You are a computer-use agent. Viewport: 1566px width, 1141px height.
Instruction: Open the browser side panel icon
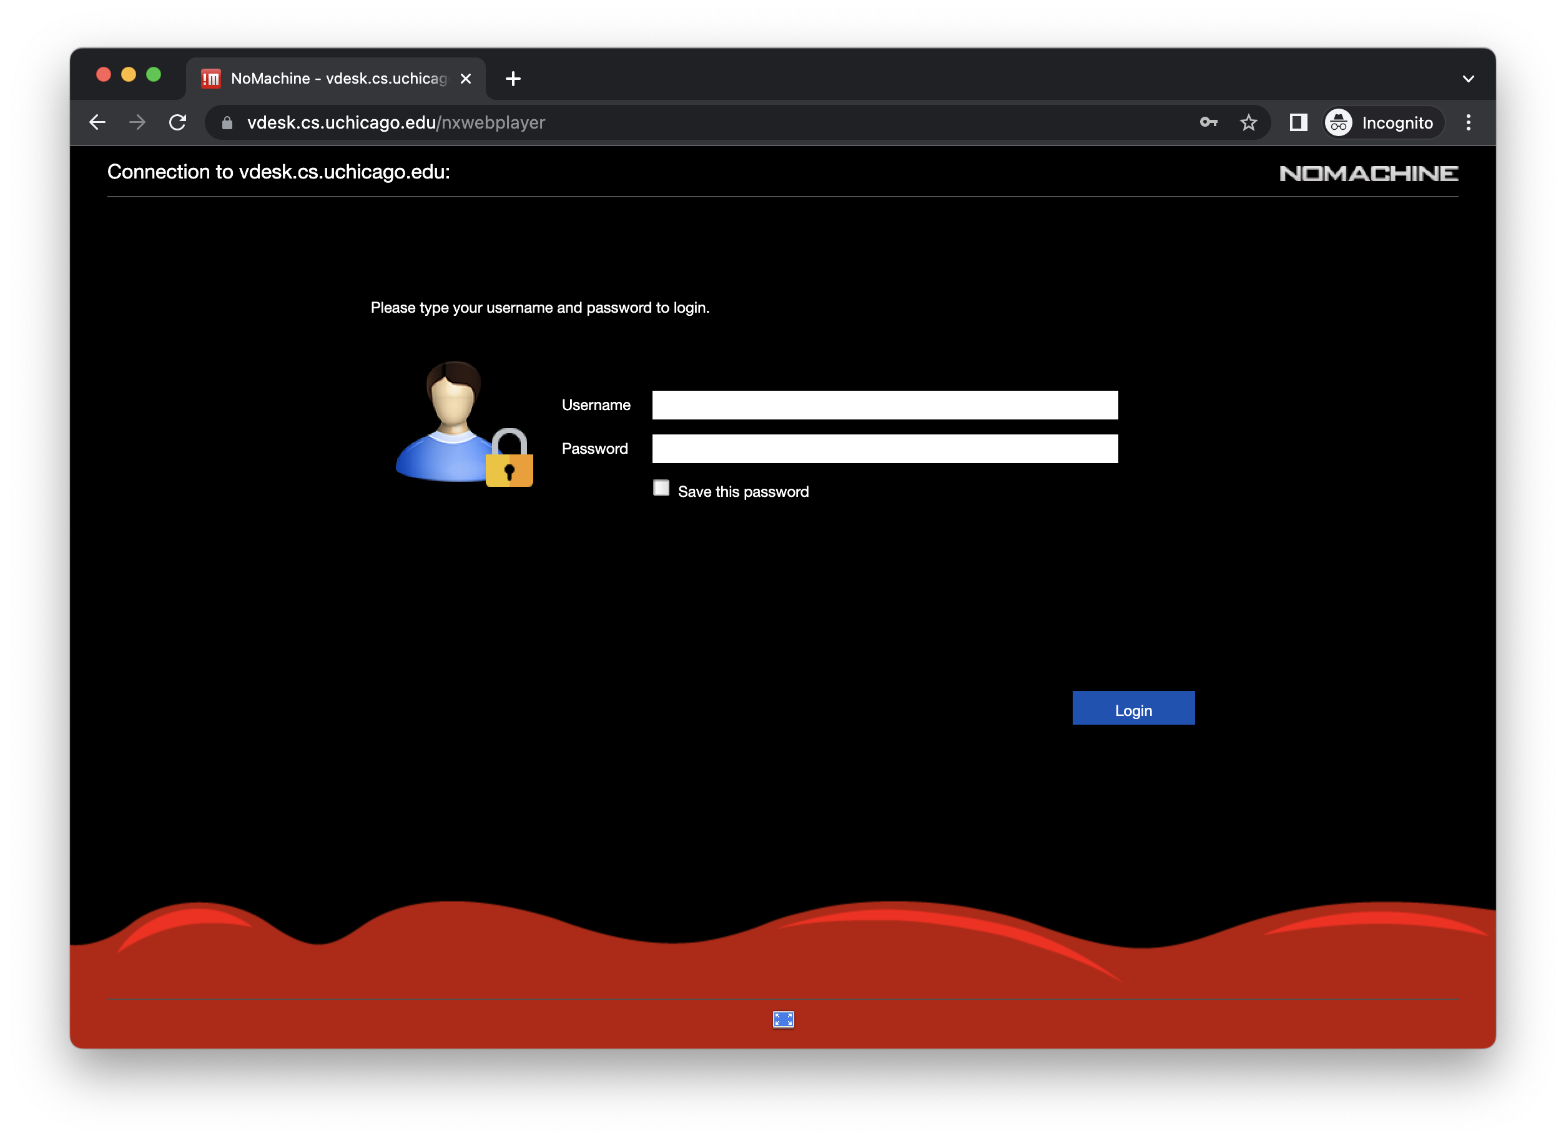(1298, 122)
